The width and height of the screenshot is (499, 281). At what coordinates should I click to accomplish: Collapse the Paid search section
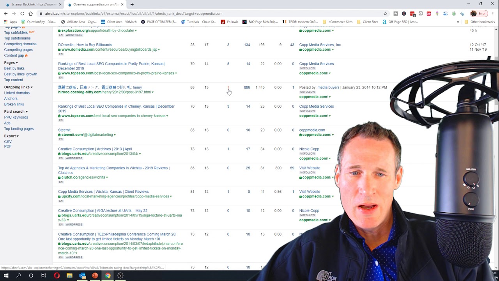click(16, 112)
